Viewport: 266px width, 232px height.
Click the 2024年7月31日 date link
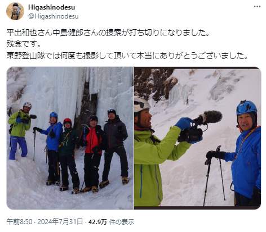click(60, 222)
